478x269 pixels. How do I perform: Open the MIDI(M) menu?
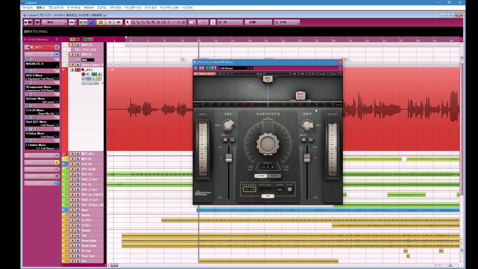point(89,7)
